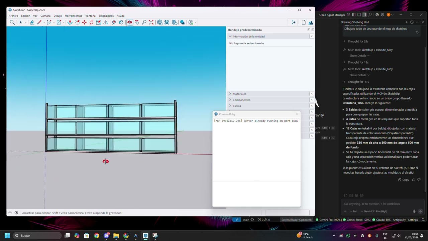Click the thumbs down feedback icon

(419, 180)
